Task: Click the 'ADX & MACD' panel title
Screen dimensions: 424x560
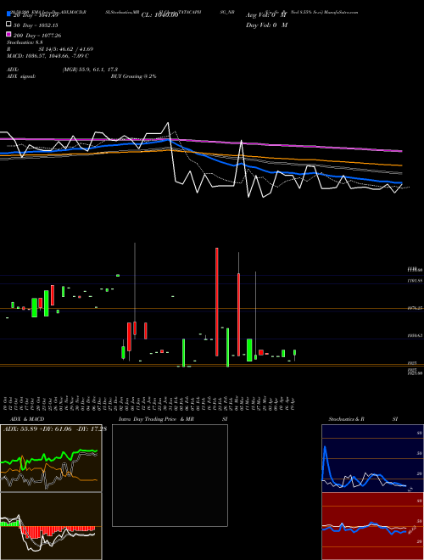Action: [27, 419]
